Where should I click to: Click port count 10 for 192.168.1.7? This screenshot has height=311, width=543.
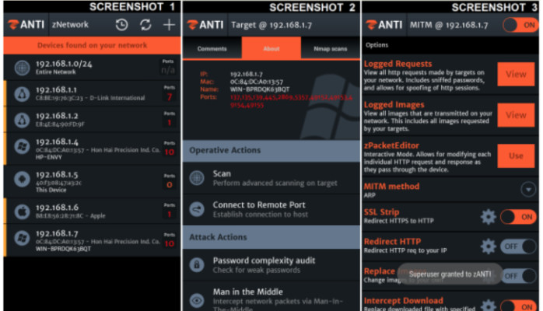click(x=170, y=243)
